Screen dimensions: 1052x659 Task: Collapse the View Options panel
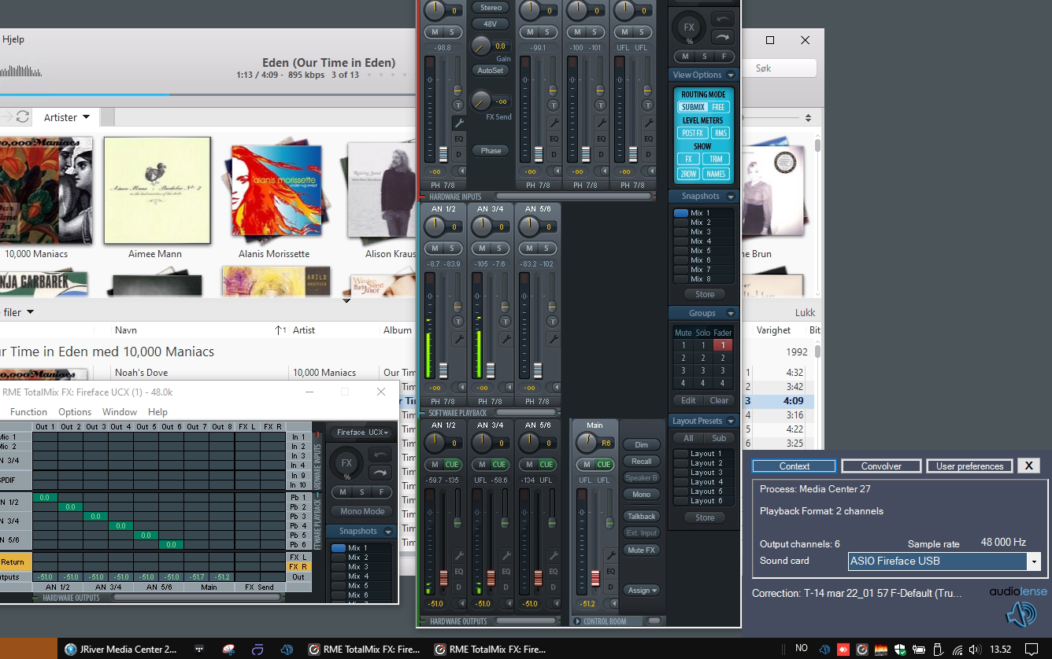[x=731, y=75]
